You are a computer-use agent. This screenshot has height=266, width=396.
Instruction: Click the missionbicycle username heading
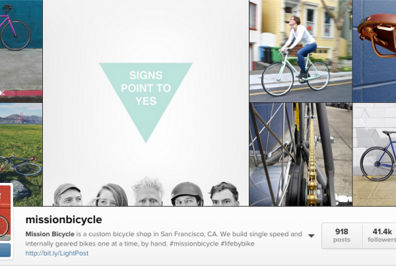63,220
